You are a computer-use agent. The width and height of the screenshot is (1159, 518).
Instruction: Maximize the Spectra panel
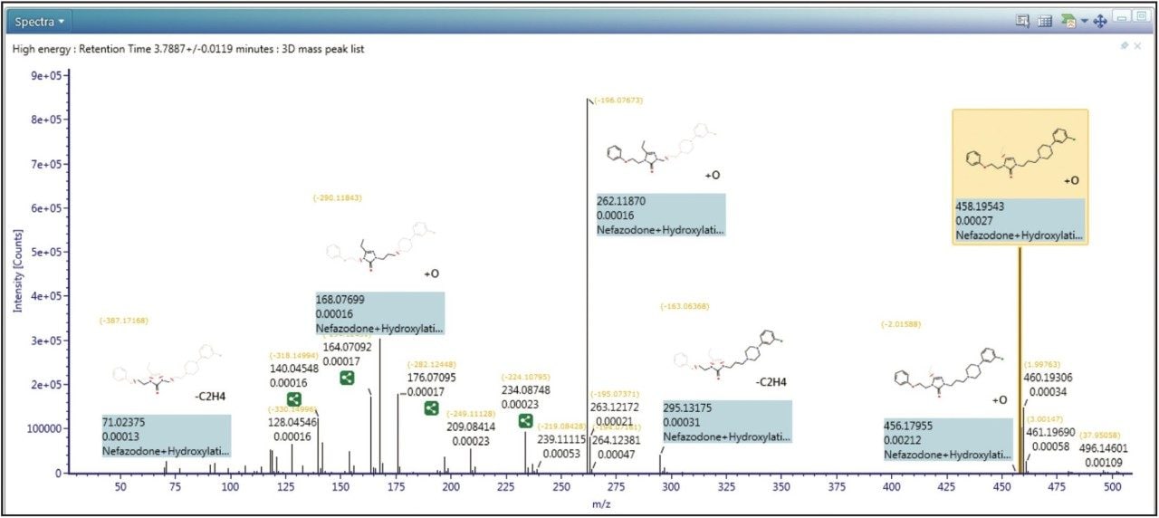pyautogui.click(x=1141, y=17)
